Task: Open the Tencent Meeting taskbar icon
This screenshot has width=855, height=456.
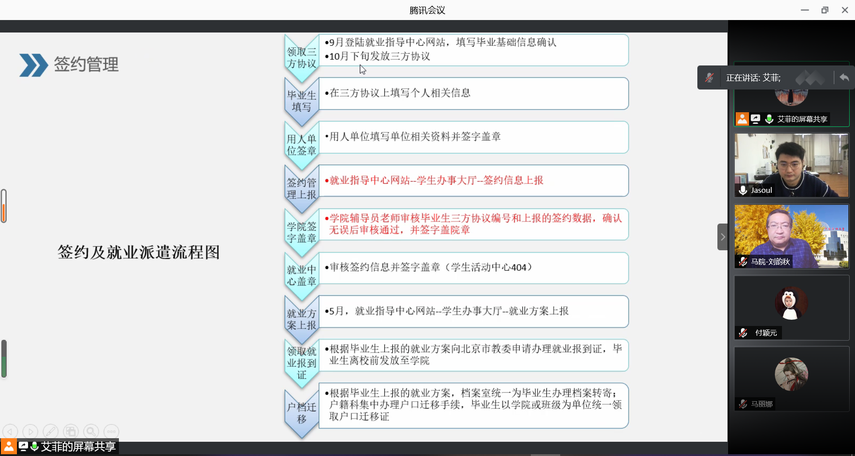Action: coord(8,446)
